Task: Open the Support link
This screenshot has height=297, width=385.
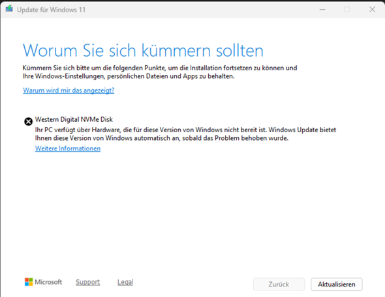Action: [87, 282]
